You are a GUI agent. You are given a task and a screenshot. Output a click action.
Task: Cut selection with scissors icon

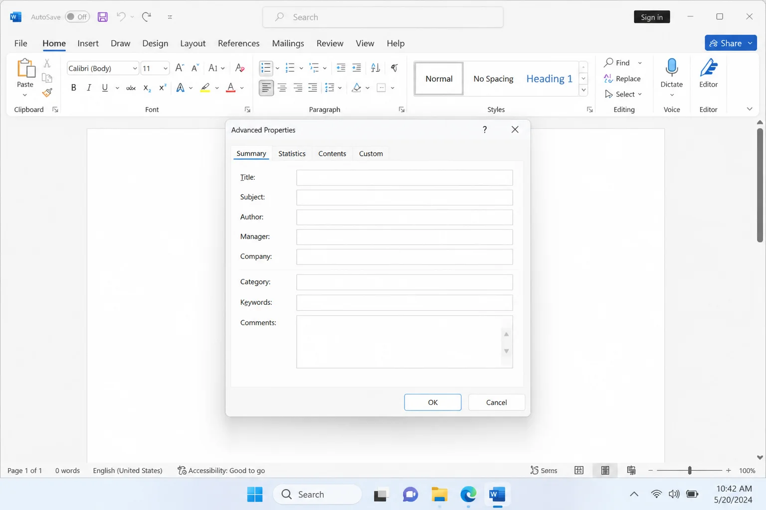coord(47,63)
